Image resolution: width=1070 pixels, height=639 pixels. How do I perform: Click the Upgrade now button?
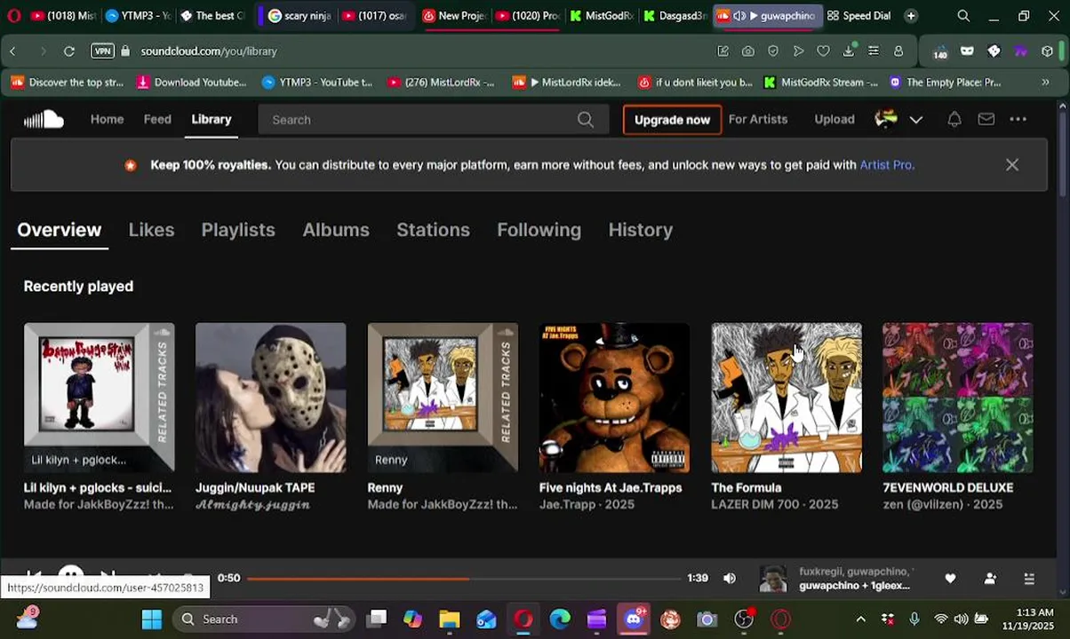point(672,120)
